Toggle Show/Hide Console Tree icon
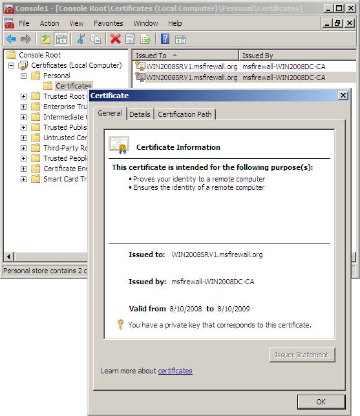This screenshot has width=360, height=416. pos(61,39)
